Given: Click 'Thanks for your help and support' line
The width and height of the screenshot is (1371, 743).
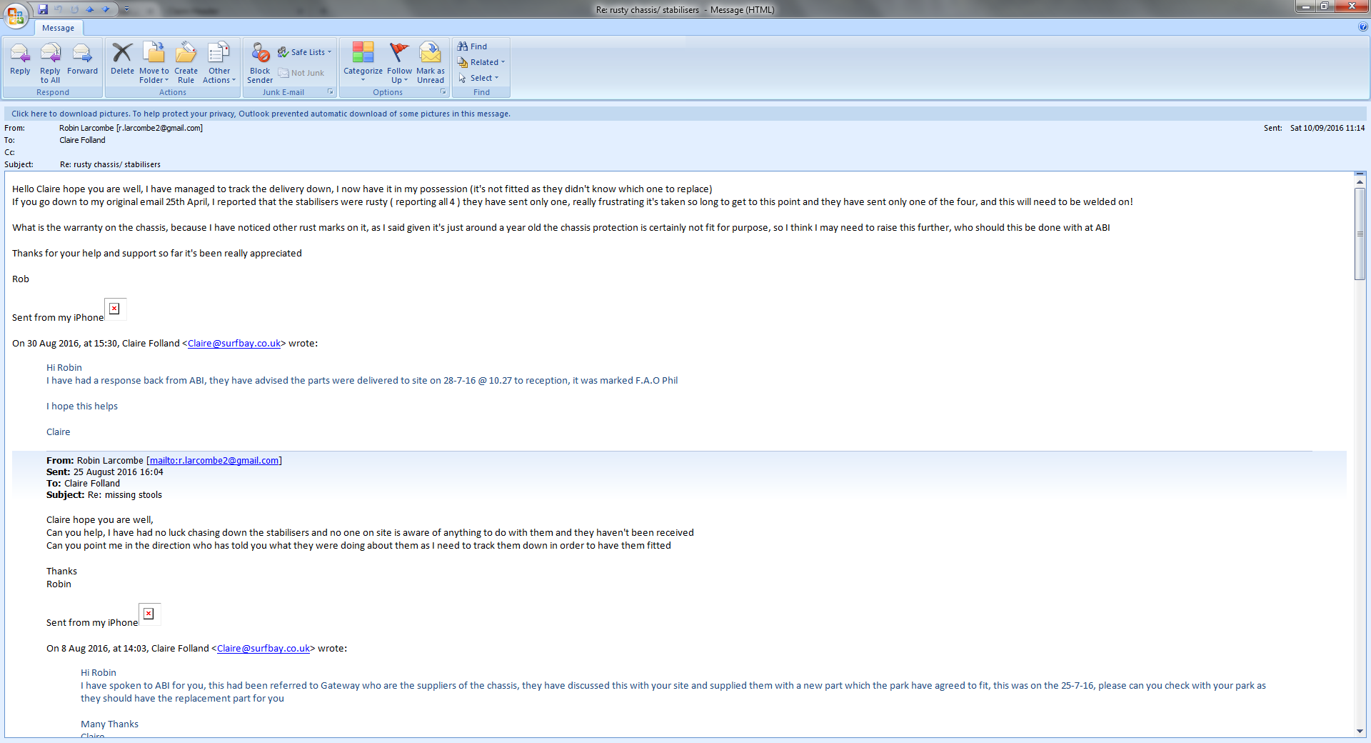Looking at the screenshot, I should pos(157,254).
